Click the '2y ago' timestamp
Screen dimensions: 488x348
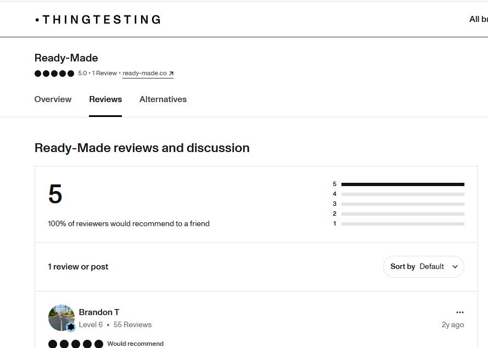(x=453, y=324)
